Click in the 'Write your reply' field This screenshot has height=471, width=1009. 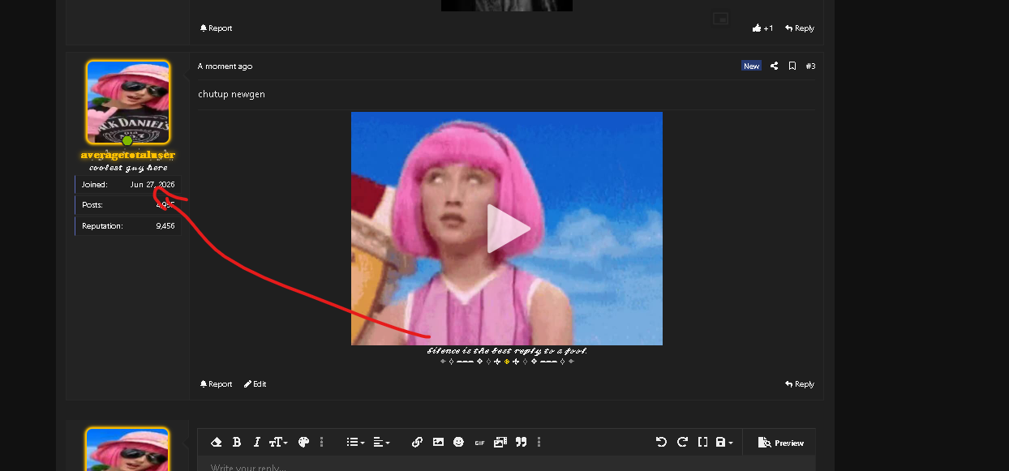[506, 465]
